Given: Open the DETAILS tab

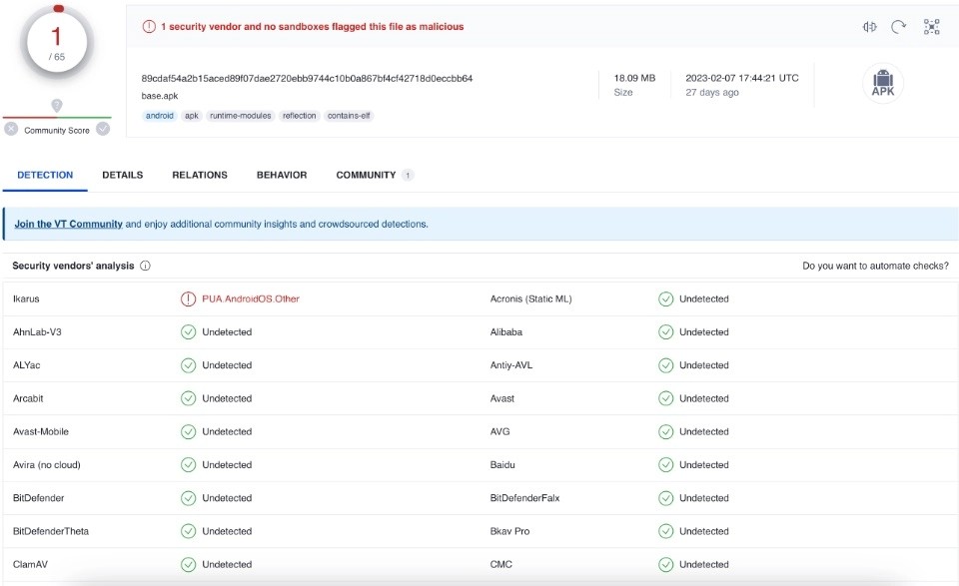Looking at the screenshot, I should click(x=122, y=175).
